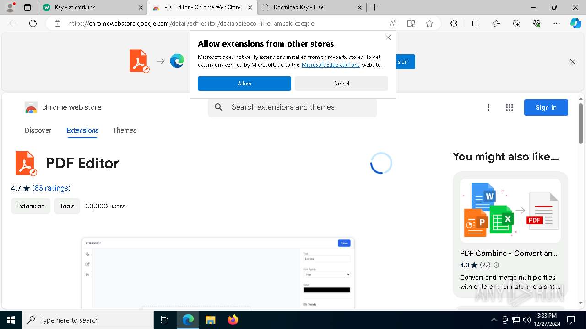Click the PDF Editor heading text
This screenshot has width=586, height=329.
[83, 163]
